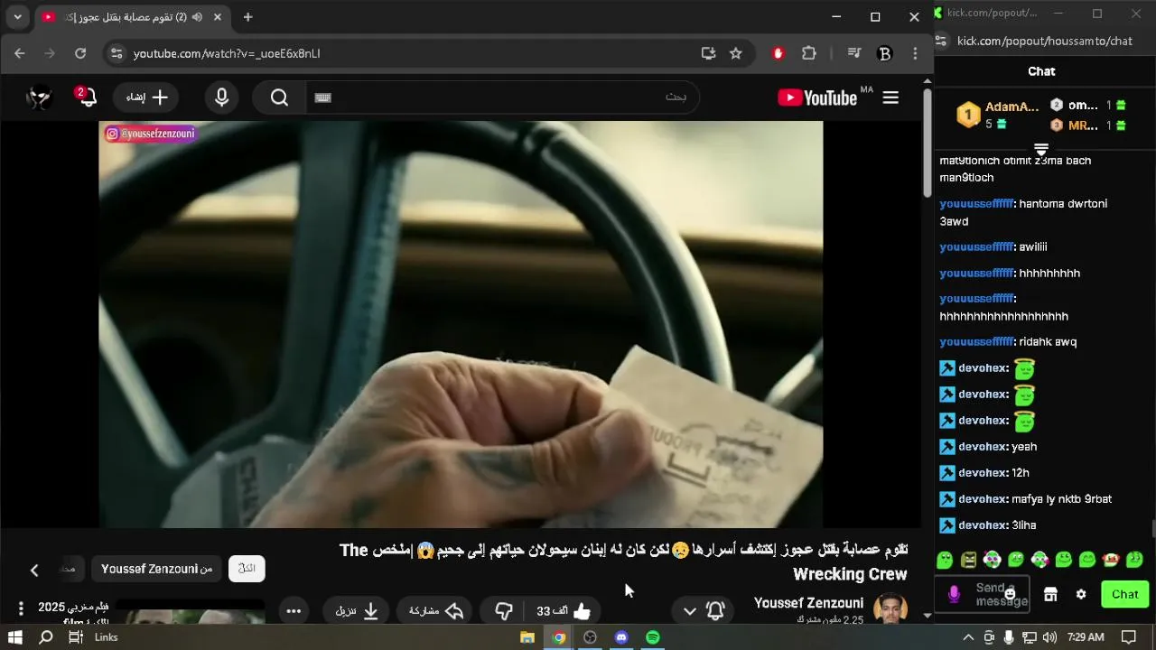Select the 'All' filter chip in Arabic
This screenshot has height=650, width=1156.
tap(247, 569)
